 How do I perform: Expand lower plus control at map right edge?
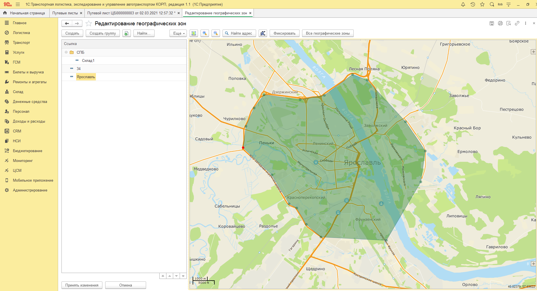(x=533, y=264)
